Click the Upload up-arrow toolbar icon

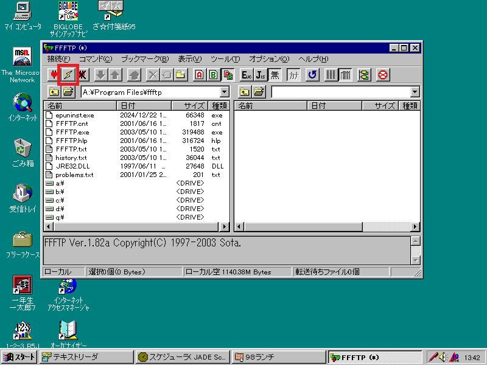coord(114,75)
